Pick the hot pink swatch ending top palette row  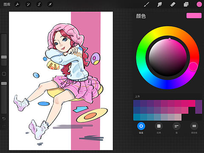(x=192, y=103)
